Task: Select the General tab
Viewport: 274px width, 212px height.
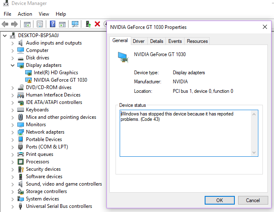Action: click(x=120, y=40)
